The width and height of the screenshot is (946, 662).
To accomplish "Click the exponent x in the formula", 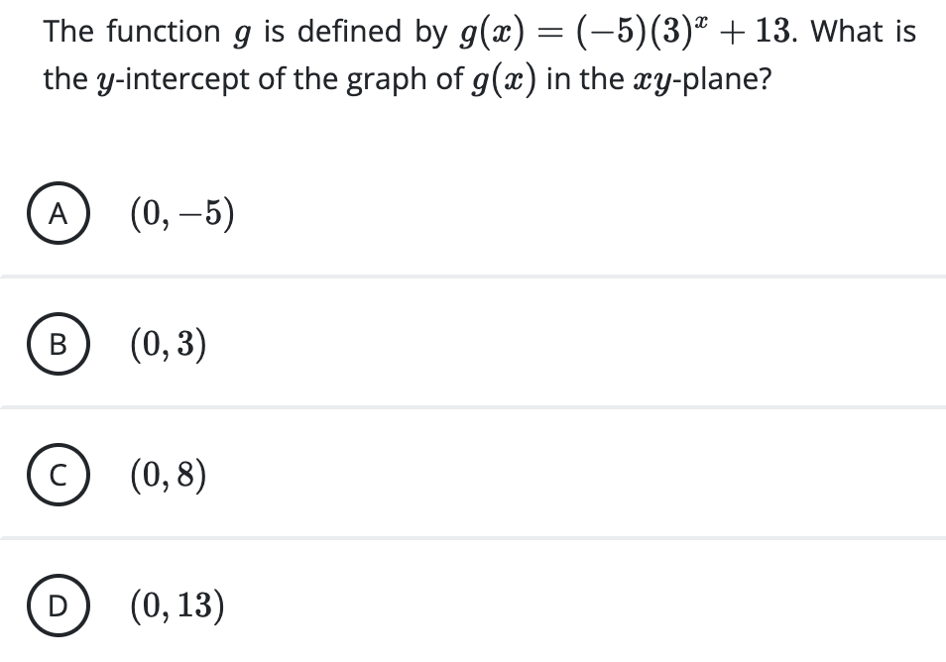I will [x=699, y=23].
